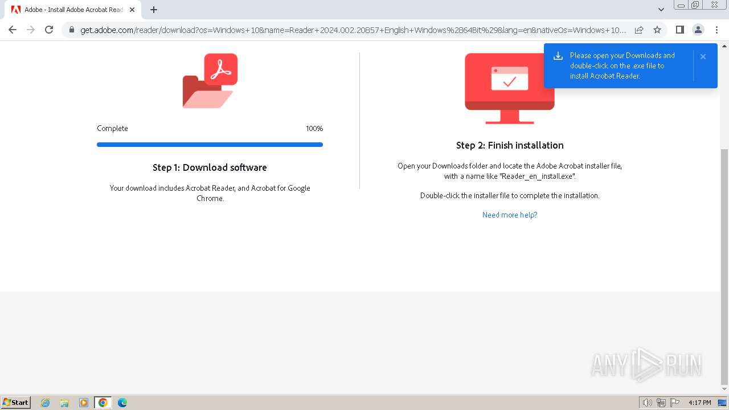Open File Explorer from the taskbar
This screenshot has height=410, width=729.
click(64, 403)
